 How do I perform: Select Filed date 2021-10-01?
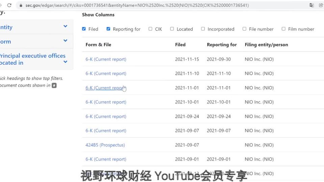(x=187, y=102)
